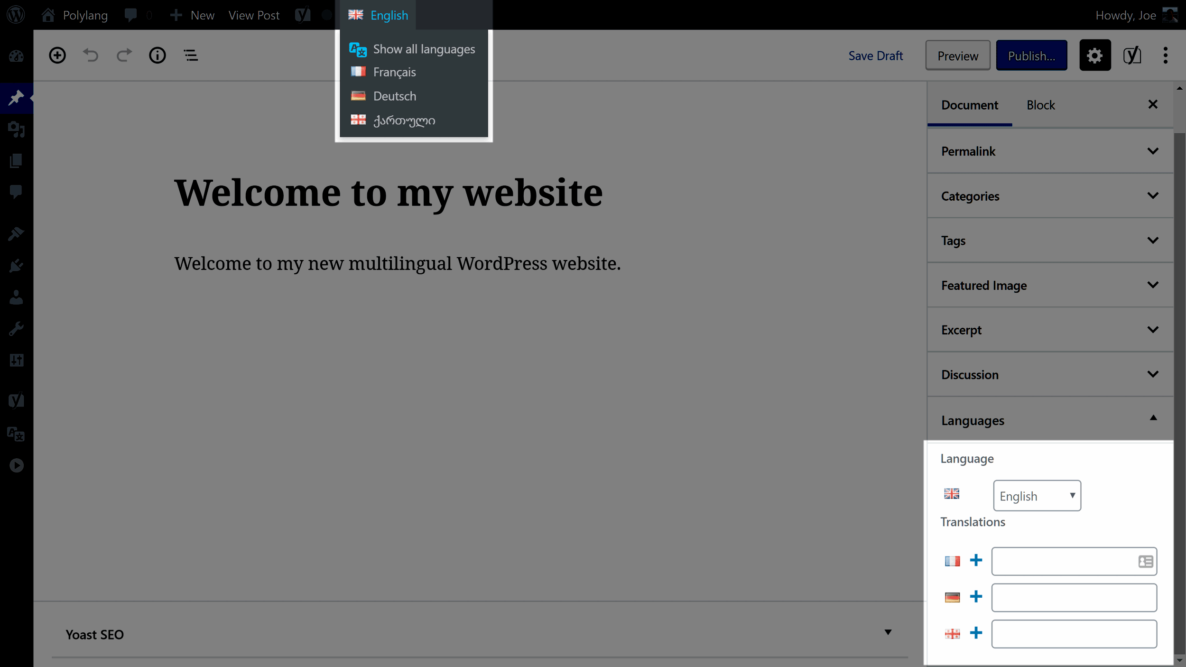Viewport: 1186px width, 667px height.
Task: Expand the Featured Image section
Action: point(1049,286)
